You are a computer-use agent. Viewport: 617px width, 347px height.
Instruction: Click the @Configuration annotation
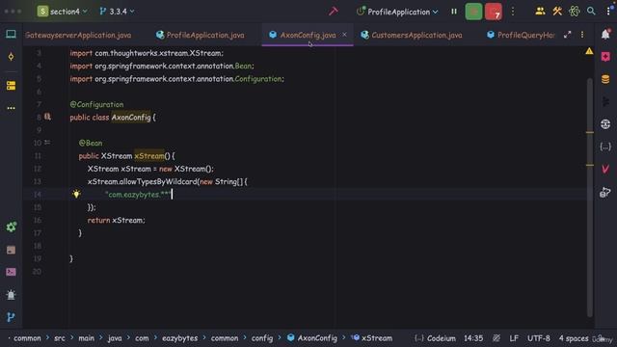tap(96, 104)
